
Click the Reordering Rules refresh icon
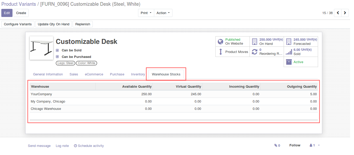[254, 52]
